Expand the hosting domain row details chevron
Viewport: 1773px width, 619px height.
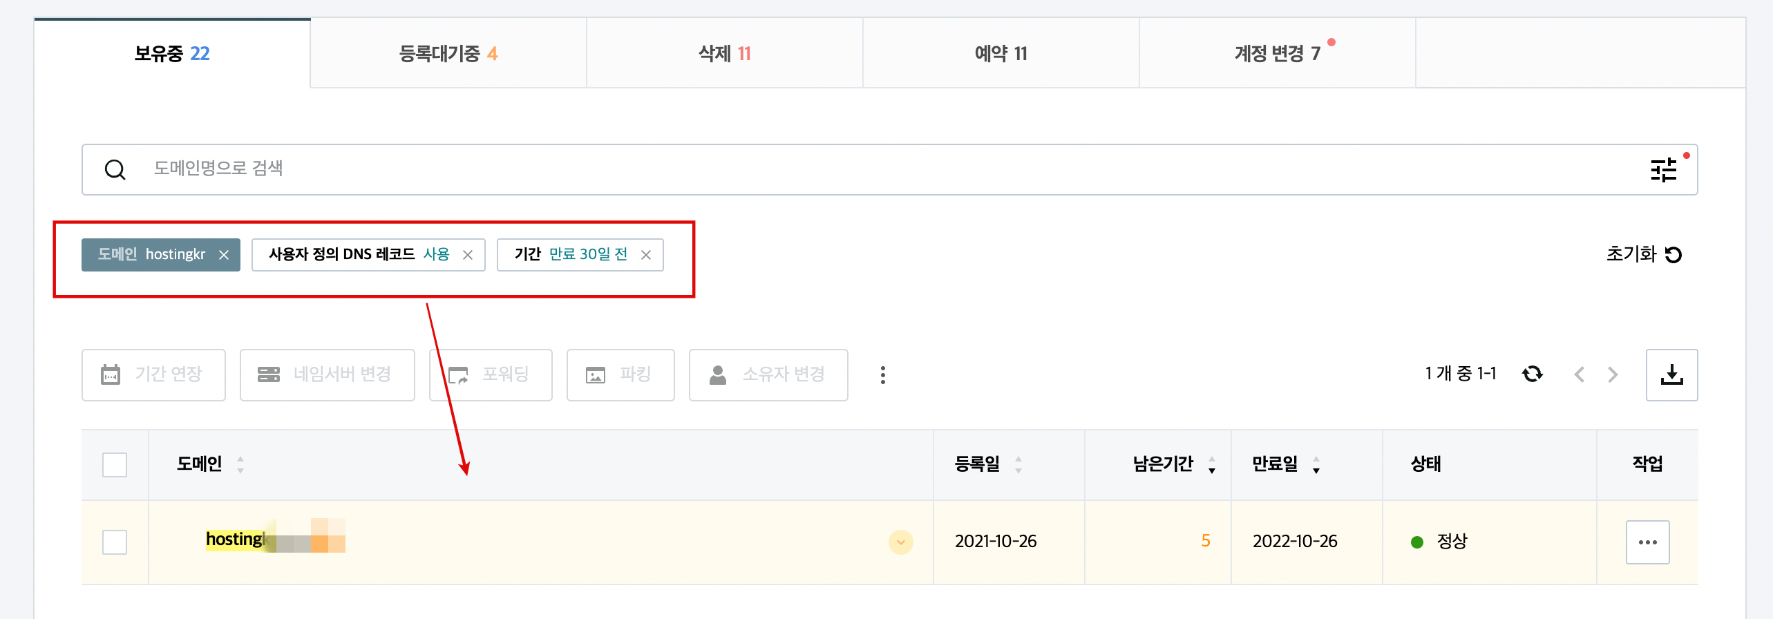900,542
